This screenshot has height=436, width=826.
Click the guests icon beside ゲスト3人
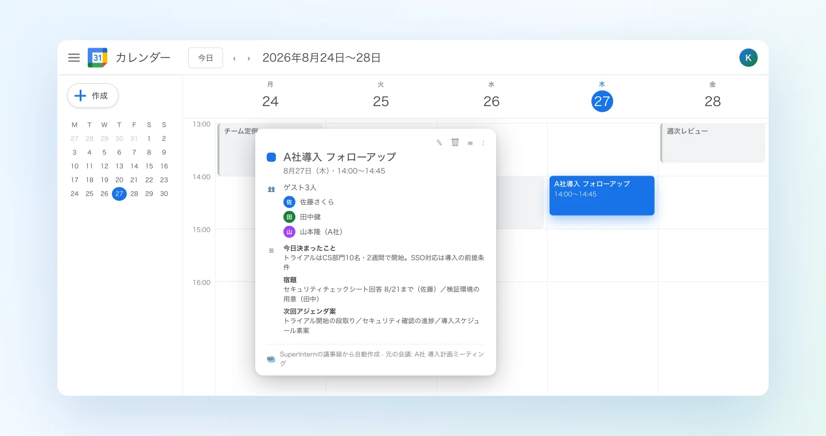271,188
